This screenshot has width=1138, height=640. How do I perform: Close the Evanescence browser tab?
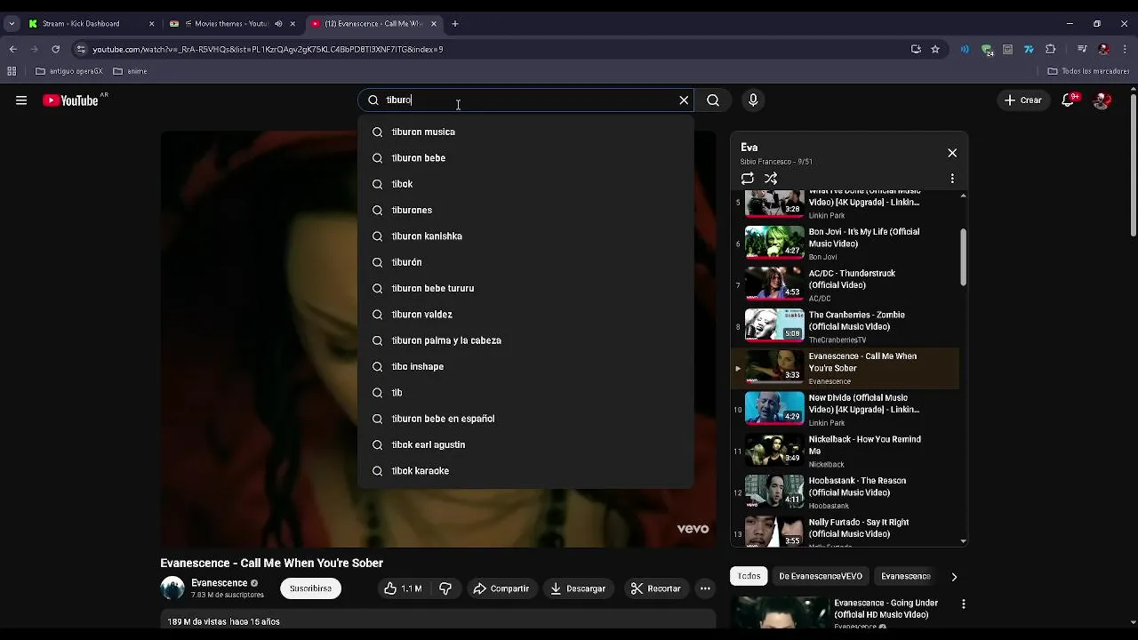[434, 24]
